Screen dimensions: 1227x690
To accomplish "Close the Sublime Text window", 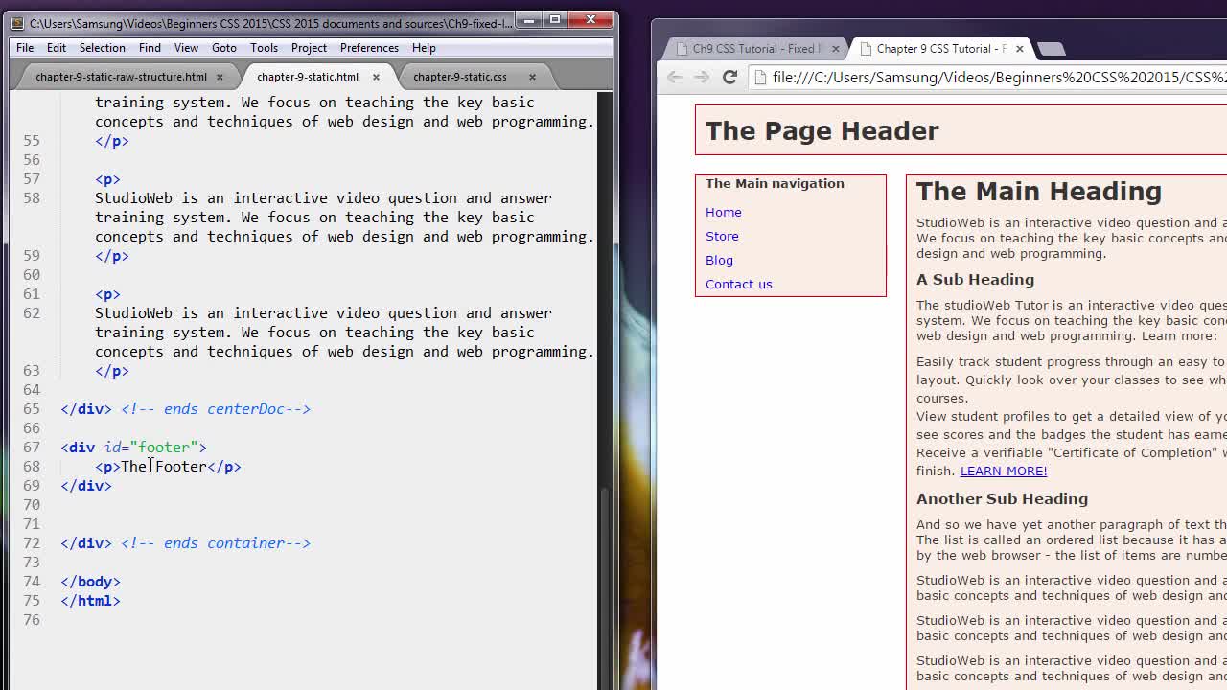I will point(590,20).
